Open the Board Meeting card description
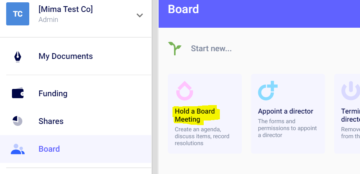This screenshot has width=360, height=174. click(x=202, y=136)
